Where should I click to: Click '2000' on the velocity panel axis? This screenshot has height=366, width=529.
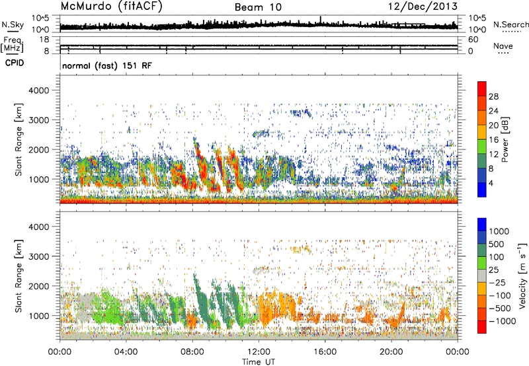pos(38,286)
